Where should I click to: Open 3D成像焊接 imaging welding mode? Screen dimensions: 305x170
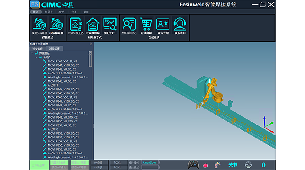[x=56, y=26]
